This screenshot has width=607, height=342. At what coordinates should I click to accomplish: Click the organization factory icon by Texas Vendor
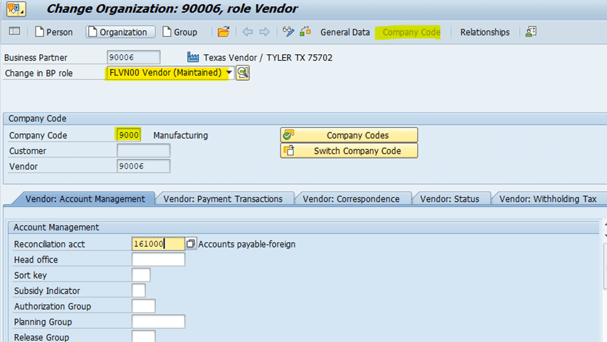pos(193,57)
